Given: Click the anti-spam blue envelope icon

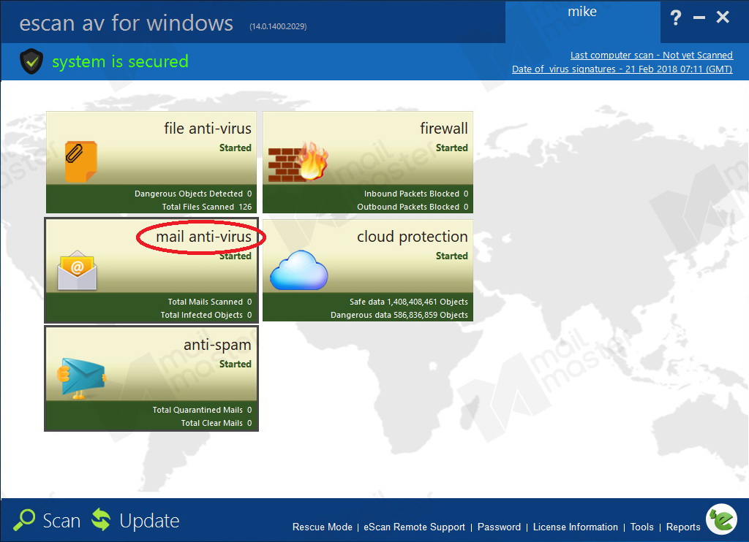Looking at the screenshot, I should tap(81, 378).
